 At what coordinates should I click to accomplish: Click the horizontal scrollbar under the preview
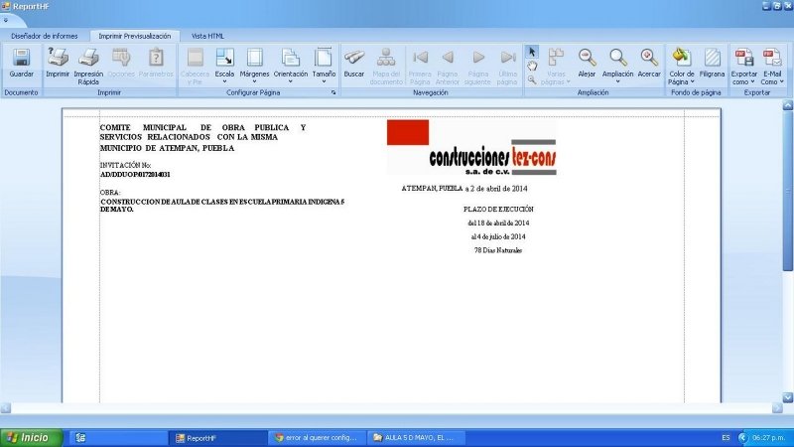[x=397, y=407]
